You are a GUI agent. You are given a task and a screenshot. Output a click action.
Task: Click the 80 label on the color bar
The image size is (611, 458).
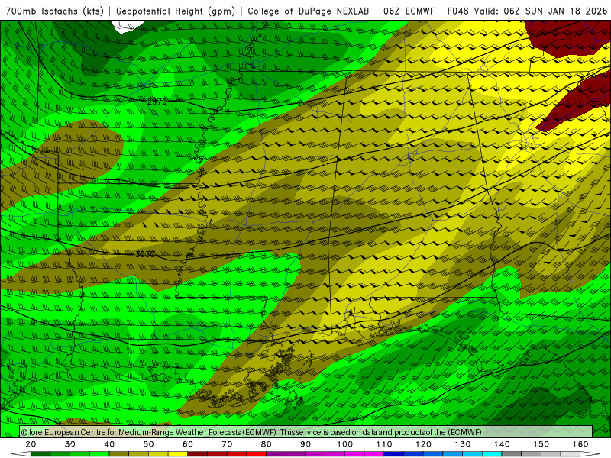[267, 444]
